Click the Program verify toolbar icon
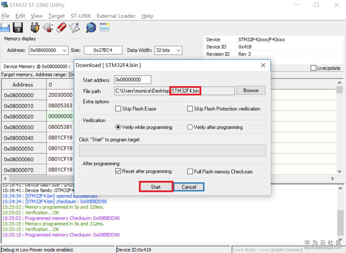Screen dimensions: 346x253 74,28
